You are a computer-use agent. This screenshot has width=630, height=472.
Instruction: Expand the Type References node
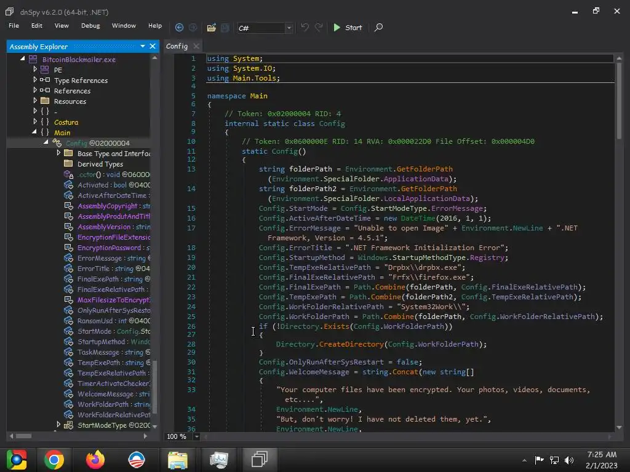[35, 79]
